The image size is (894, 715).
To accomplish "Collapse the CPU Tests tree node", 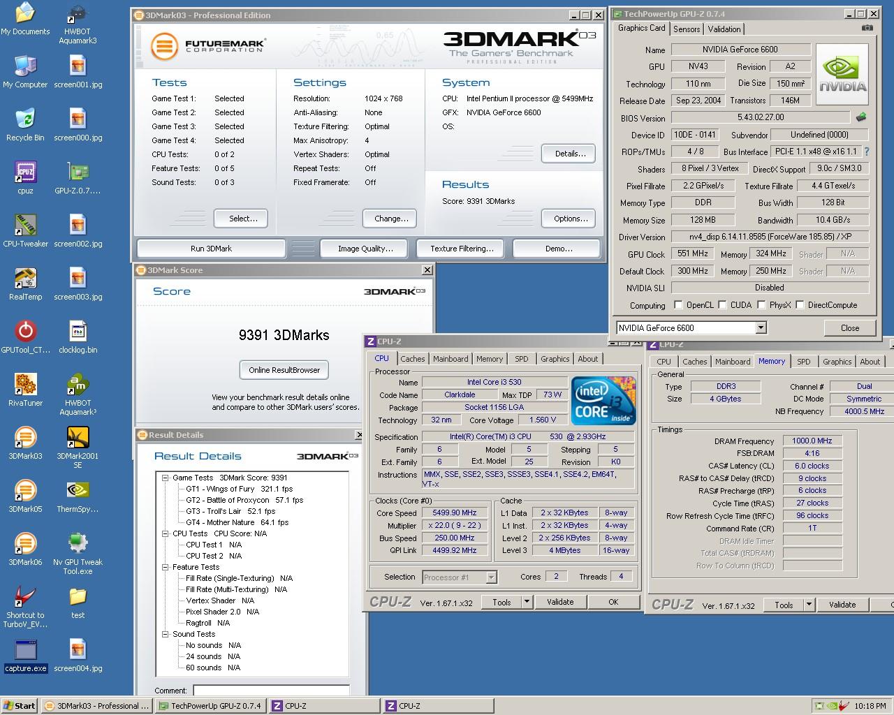I will (x=166, y=533).
